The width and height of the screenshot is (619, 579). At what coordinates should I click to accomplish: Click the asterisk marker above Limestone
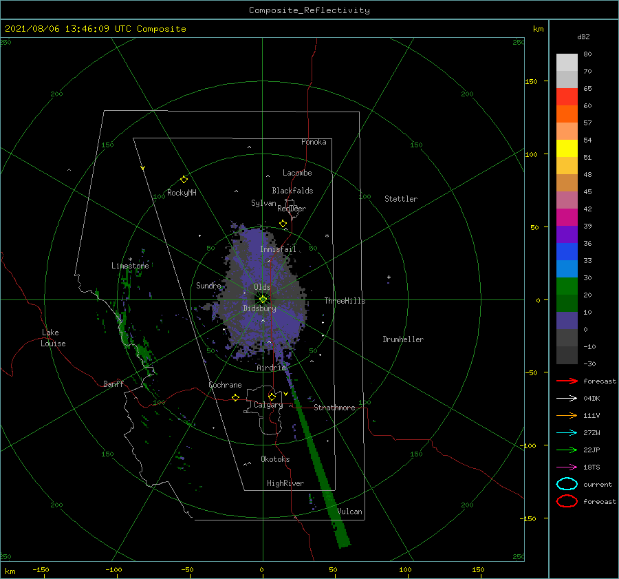tap(130, 260)
